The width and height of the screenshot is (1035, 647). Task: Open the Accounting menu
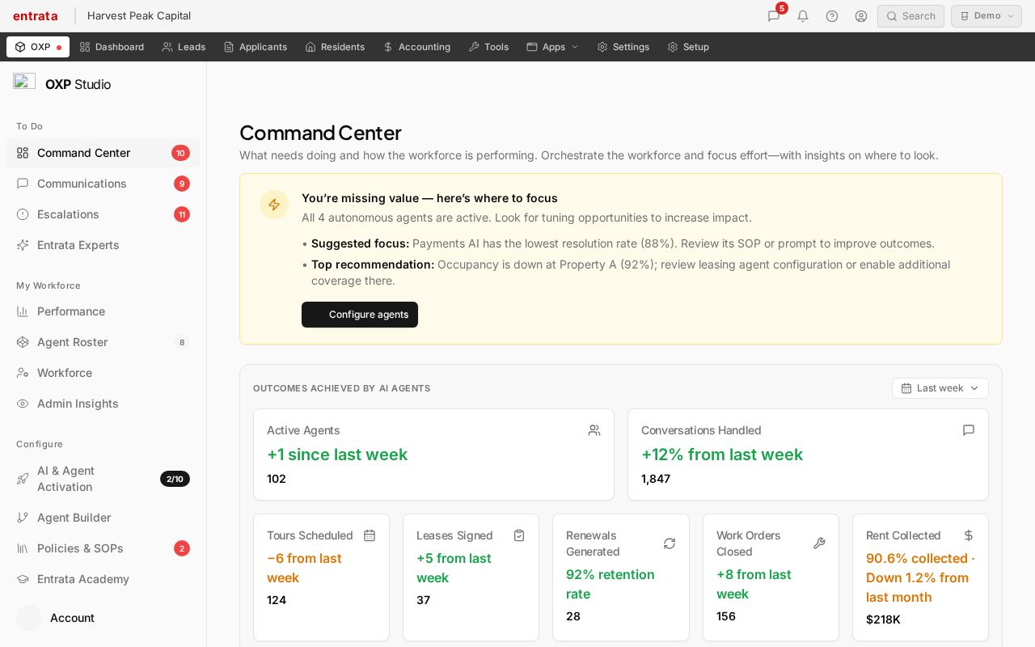pos(416,47)
